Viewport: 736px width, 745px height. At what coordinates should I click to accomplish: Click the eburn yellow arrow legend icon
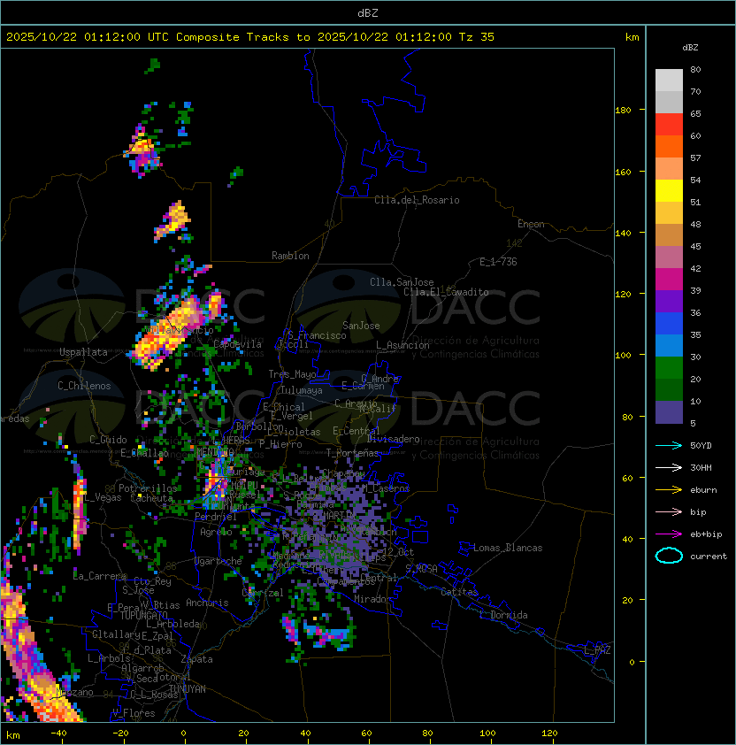[669, 490]
